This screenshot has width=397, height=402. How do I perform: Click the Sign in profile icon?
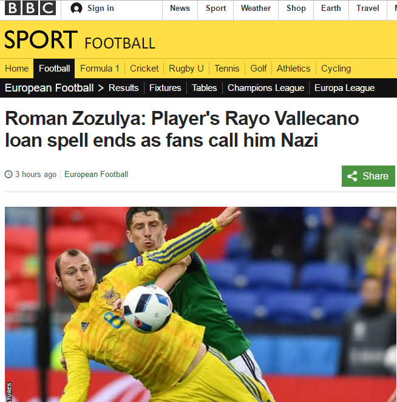pos(76,8)
